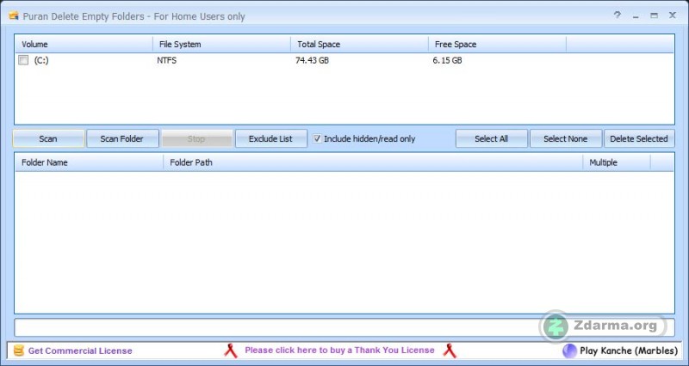The width and height of the screenshot is (689, 366).
Task: Sort by the Multiple column header
Action: click(617, 162)
